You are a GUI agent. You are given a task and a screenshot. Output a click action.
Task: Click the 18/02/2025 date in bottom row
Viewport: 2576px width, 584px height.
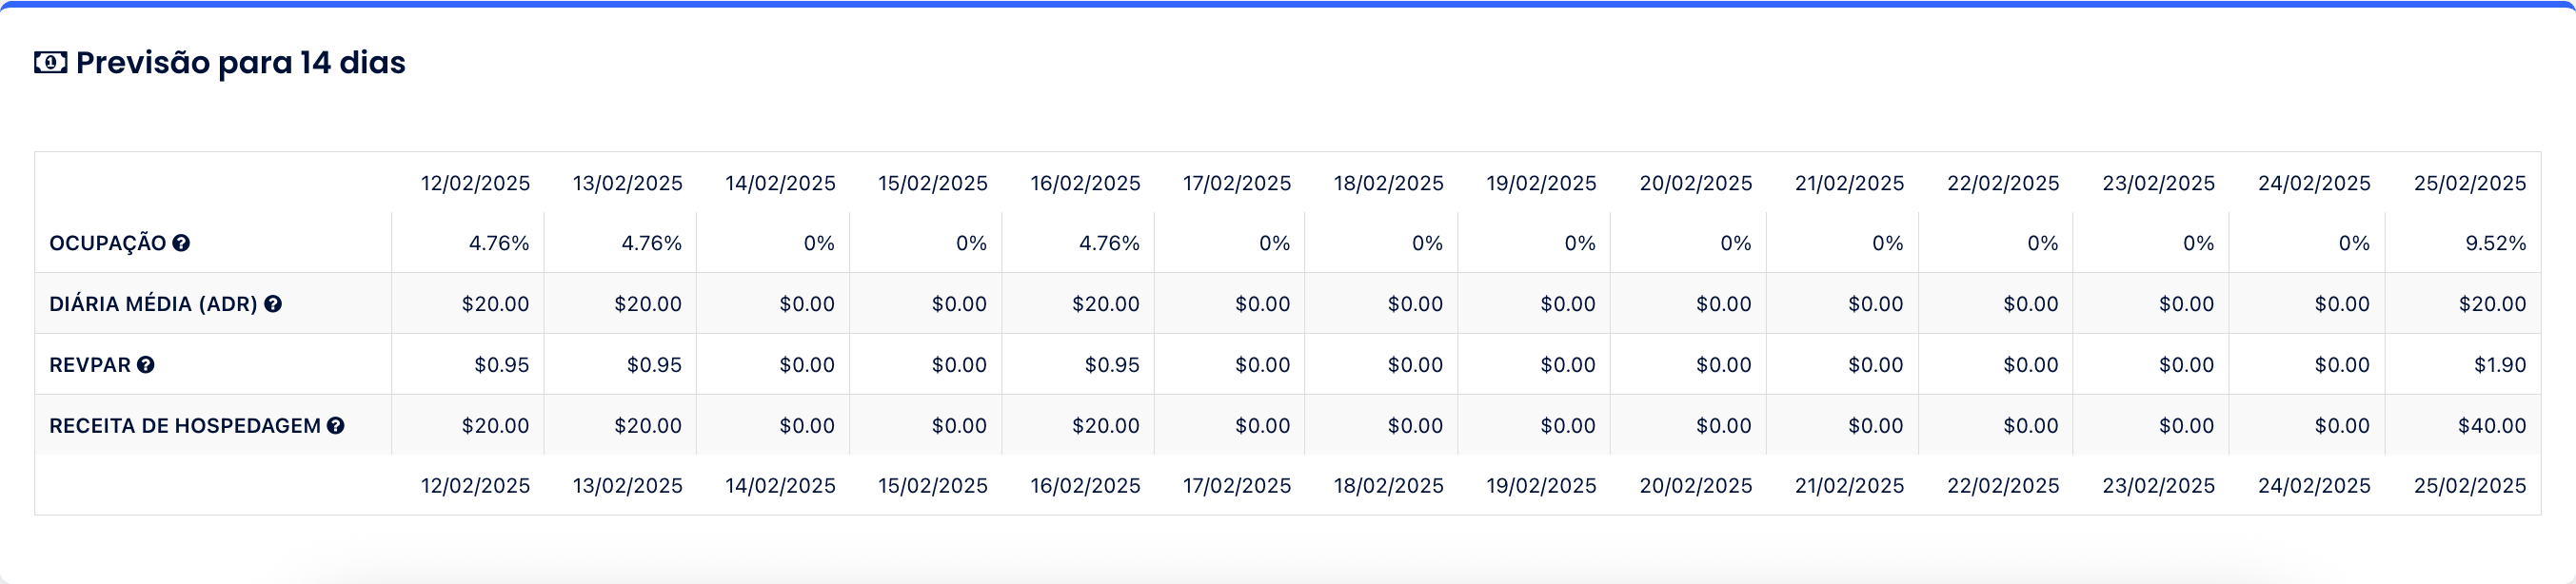coord(1388,485)
